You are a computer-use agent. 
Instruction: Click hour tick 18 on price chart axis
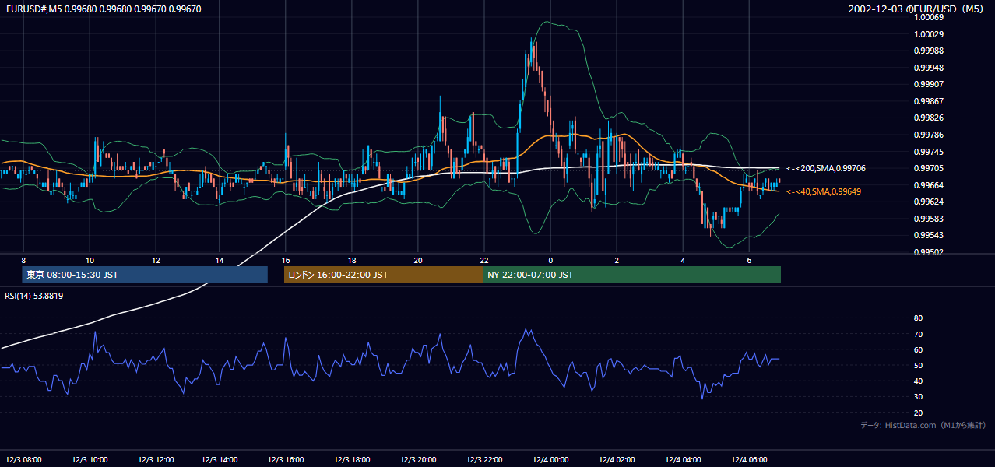[x=352, y=260]
